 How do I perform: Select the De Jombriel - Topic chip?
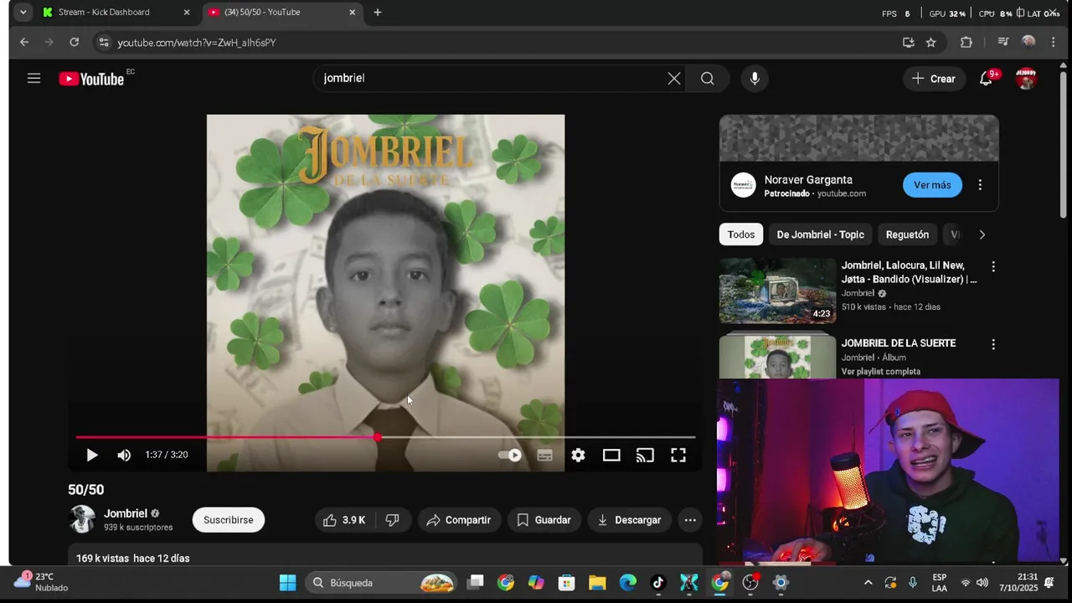[820, 234]
